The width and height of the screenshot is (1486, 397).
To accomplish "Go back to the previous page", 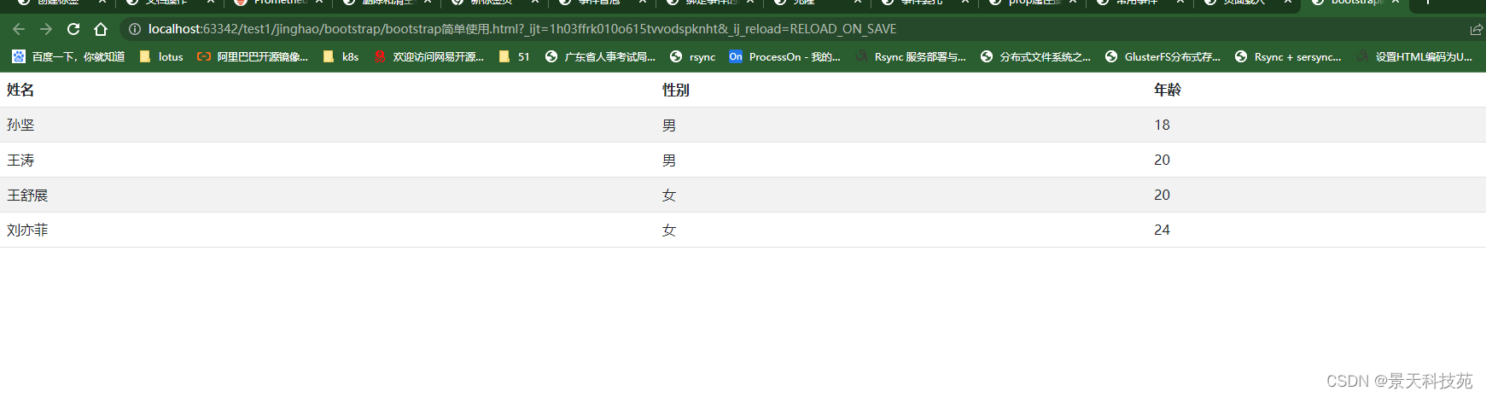I will pyautogui.click(x=19, y=29).
